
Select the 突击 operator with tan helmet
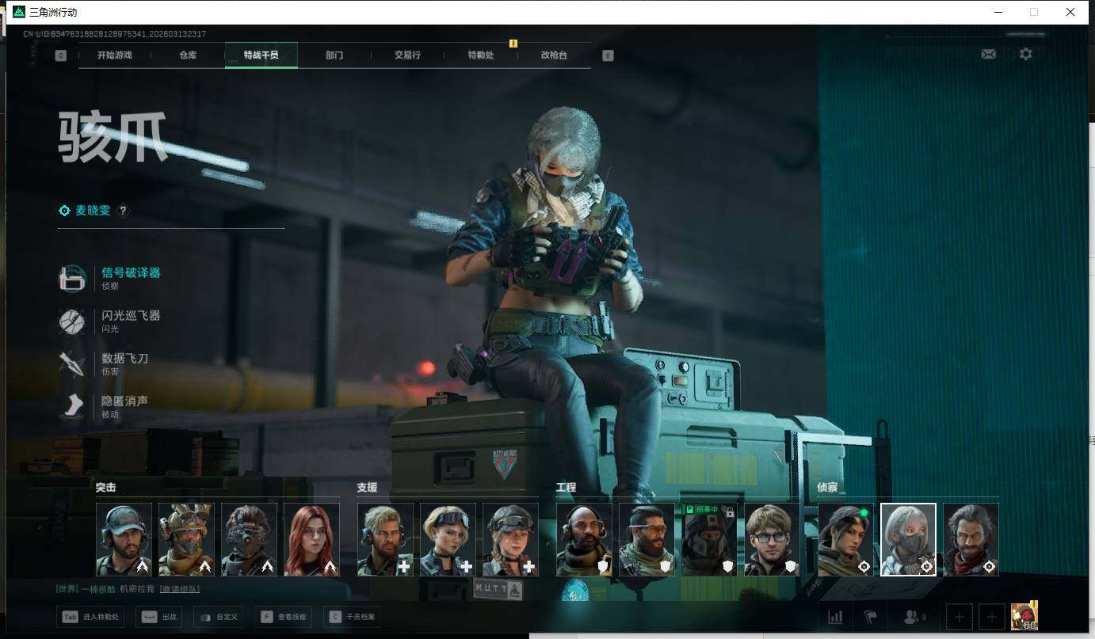186,539
